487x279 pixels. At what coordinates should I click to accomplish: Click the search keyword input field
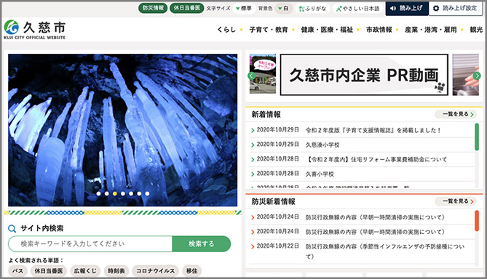click(x=90, y=244)
